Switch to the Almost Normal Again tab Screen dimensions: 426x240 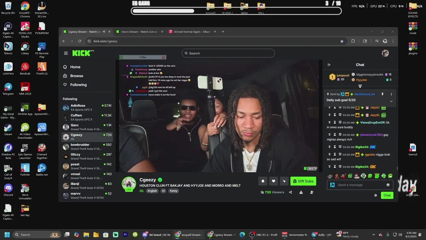click(192, 32)
